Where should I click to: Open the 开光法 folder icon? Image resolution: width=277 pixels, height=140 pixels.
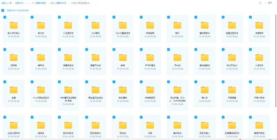click(177, 57)
